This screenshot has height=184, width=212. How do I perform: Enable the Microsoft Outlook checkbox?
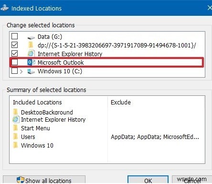14,62
